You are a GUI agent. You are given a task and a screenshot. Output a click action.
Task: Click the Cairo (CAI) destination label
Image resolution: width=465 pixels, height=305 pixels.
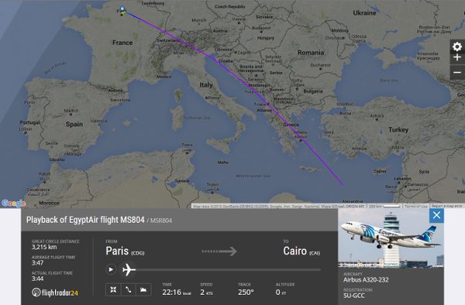pyautogui.click(x=301, y=251)
